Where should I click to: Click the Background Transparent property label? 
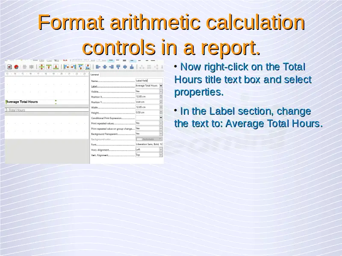pyautogui.click(x=105, y=134)
